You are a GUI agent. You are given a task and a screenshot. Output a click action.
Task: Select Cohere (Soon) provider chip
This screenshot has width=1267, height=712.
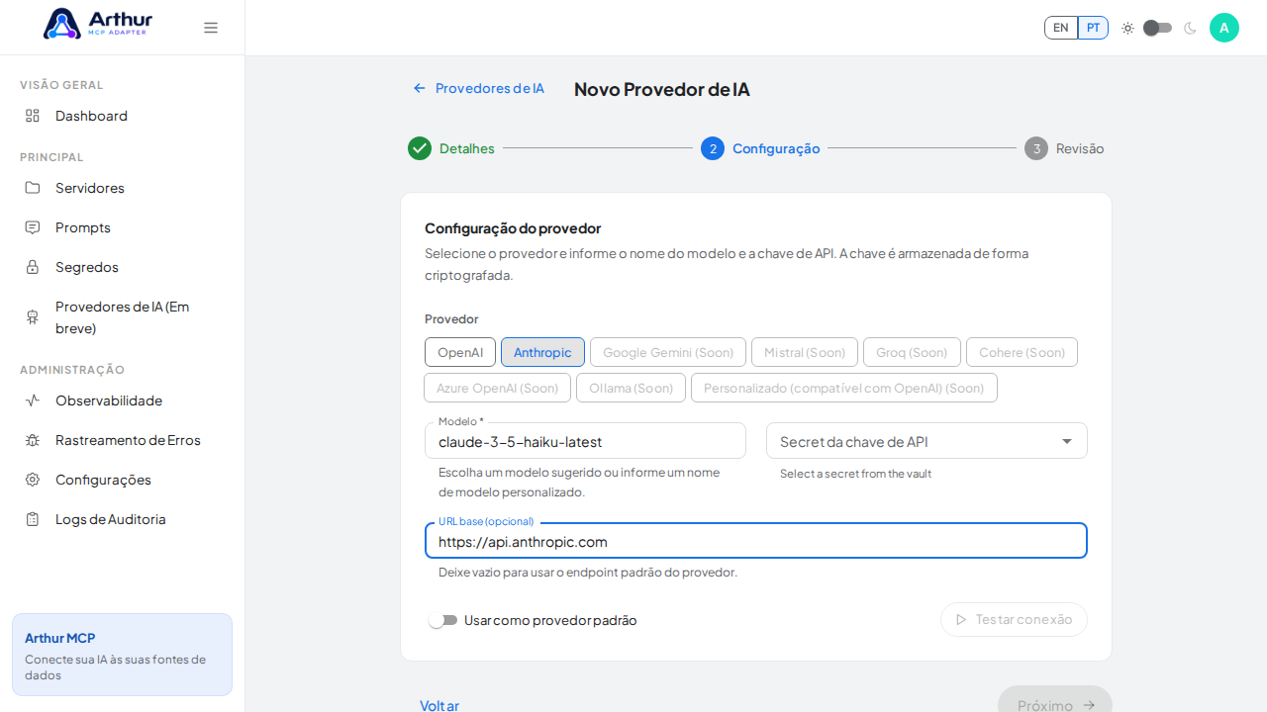pyautogui.click(x=1022, y=352)
